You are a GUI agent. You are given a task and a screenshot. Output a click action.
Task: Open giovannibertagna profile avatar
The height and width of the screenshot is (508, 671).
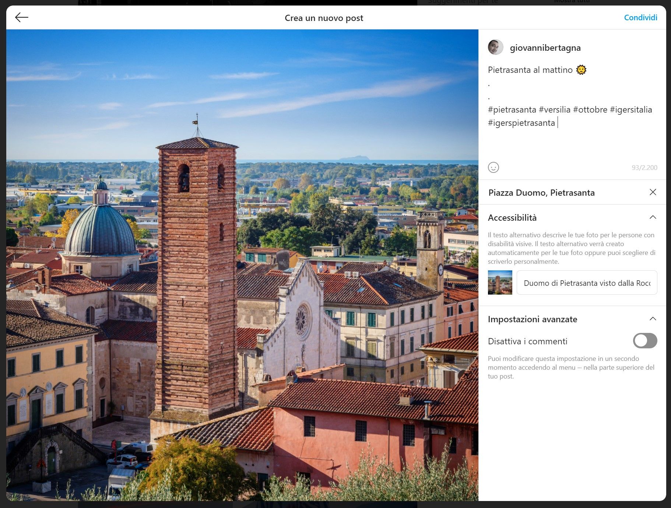(495, 47)
